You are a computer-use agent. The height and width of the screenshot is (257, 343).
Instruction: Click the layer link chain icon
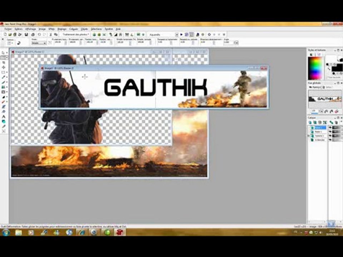[332, 122]
